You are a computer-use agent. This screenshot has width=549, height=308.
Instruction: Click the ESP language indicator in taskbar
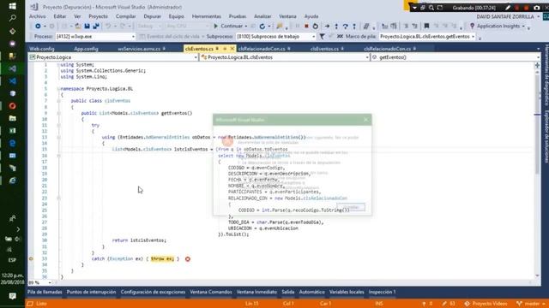tap(13, 260)
